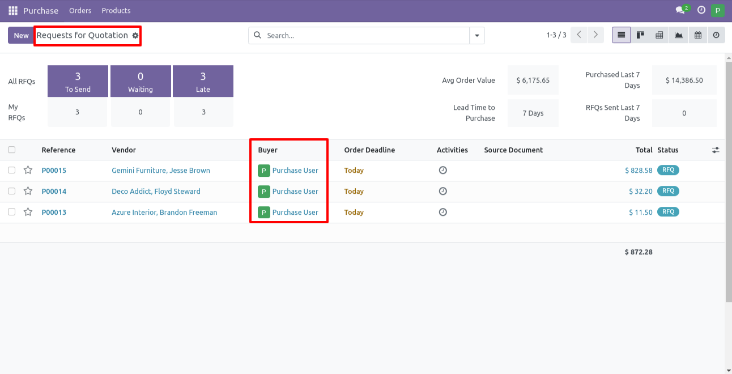Open the Orders menu
Screen dimensions: 732x374
(80, 11)
